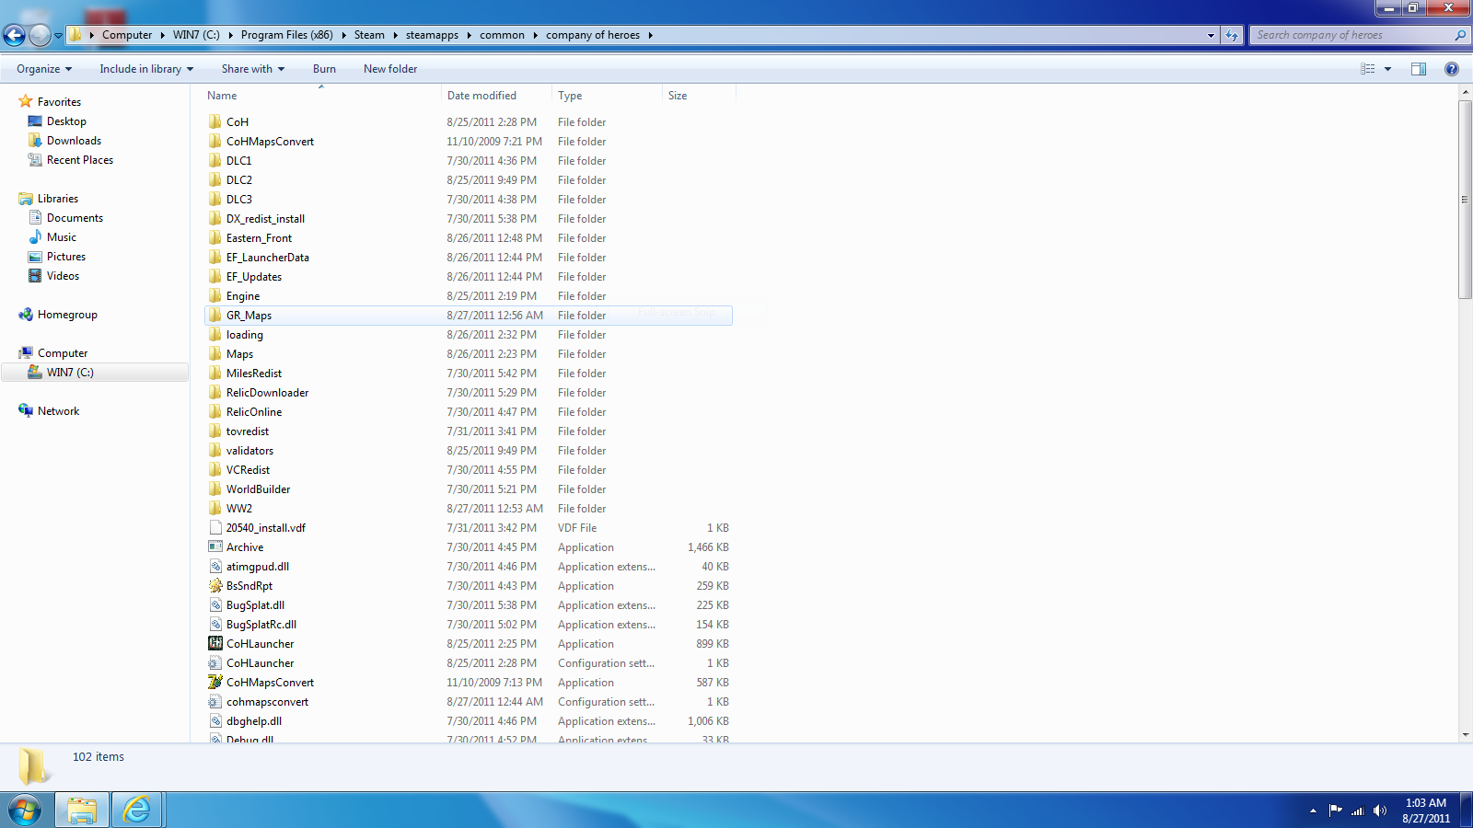
Task: Click the Forward navigation arrow
Action: point(40,35)
